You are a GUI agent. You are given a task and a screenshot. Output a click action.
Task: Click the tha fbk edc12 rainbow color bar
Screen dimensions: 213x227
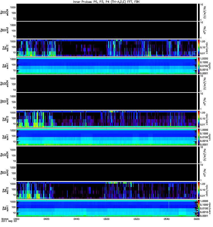pyautogui.click(x=199, y=48)
